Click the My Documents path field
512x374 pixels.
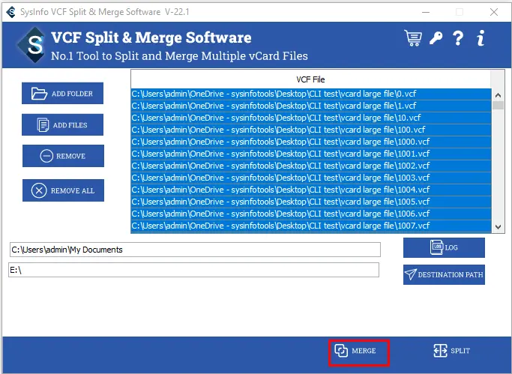tap(195, 250)
